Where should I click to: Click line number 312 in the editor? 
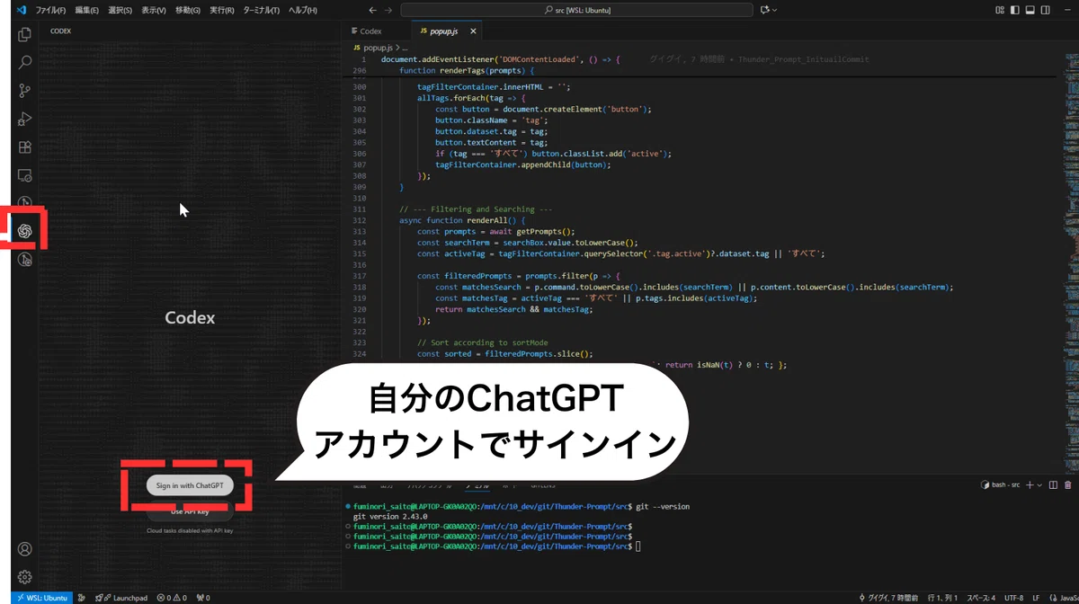[360, 220]
